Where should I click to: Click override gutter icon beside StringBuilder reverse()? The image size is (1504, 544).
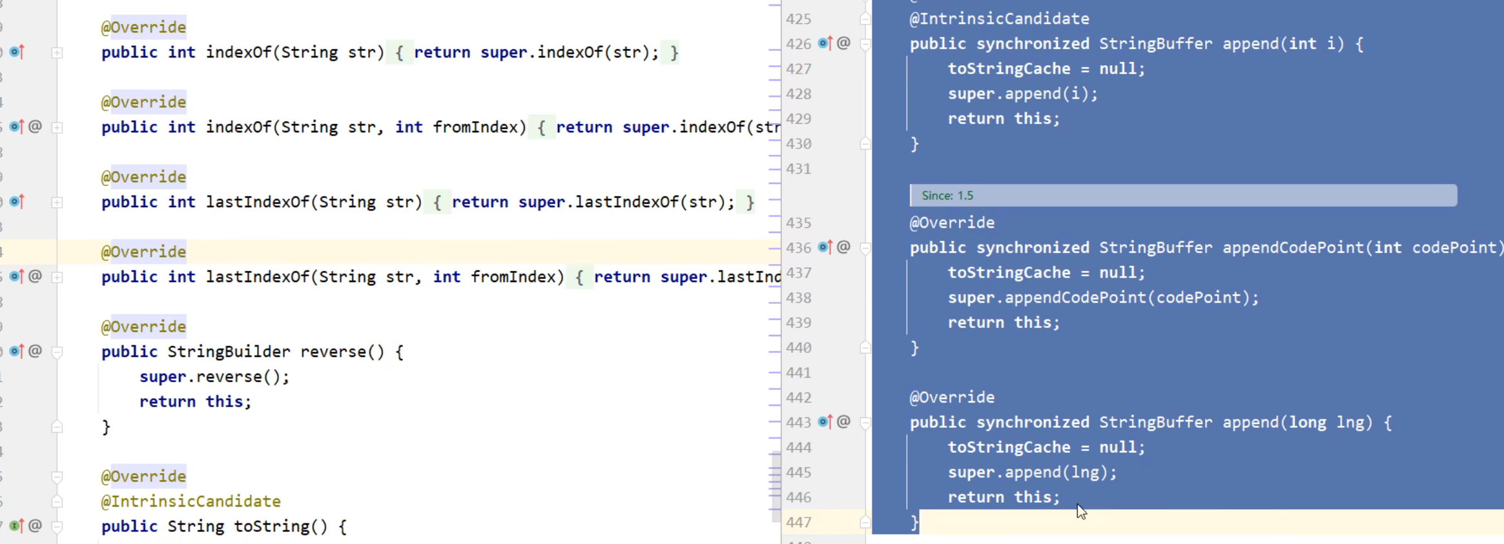[17, 351]
